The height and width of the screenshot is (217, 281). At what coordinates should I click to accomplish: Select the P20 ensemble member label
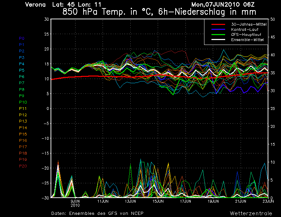pos(22,166)
